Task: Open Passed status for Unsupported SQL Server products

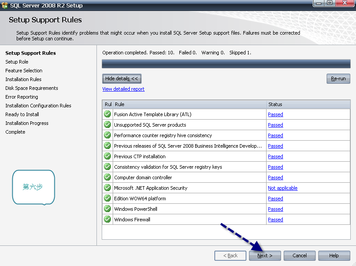Action: (x=275, y=125)
